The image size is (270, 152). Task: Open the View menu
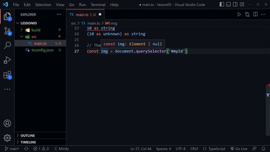tap(60, 5)
